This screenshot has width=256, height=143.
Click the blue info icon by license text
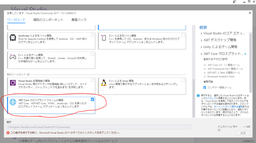pyautogui.click(x=198, y=96)
